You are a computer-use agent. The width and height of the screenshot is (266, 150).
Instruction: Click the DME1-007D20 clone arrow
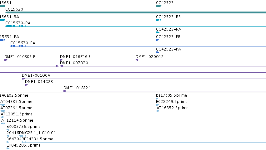(x=163, y=66)
